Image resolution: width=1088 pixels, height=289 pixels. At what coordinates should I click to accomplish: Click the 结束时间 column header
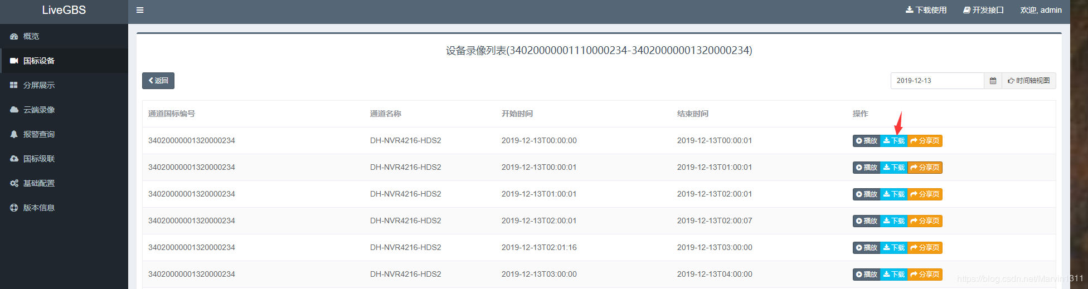[x=693, y=114]
